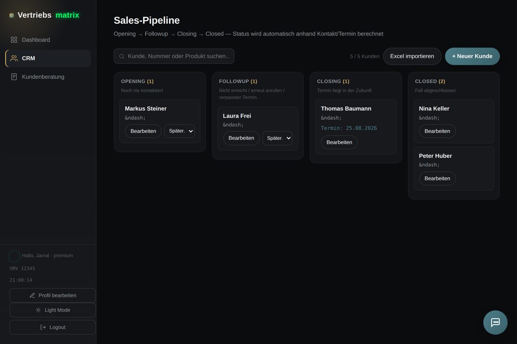Edit Peter Huber via Bearbeiten

click(437, 178)
